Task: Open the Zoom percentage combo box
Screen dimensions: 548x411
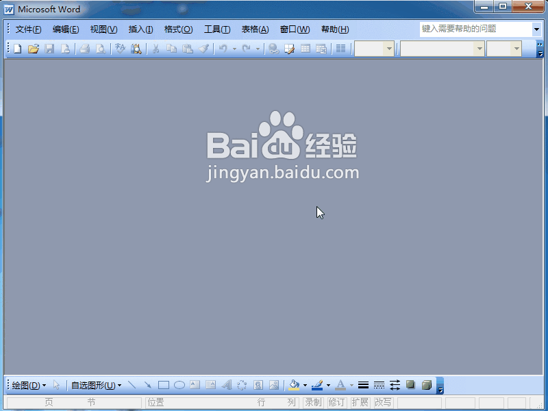Action: click(x=374, y=49)
